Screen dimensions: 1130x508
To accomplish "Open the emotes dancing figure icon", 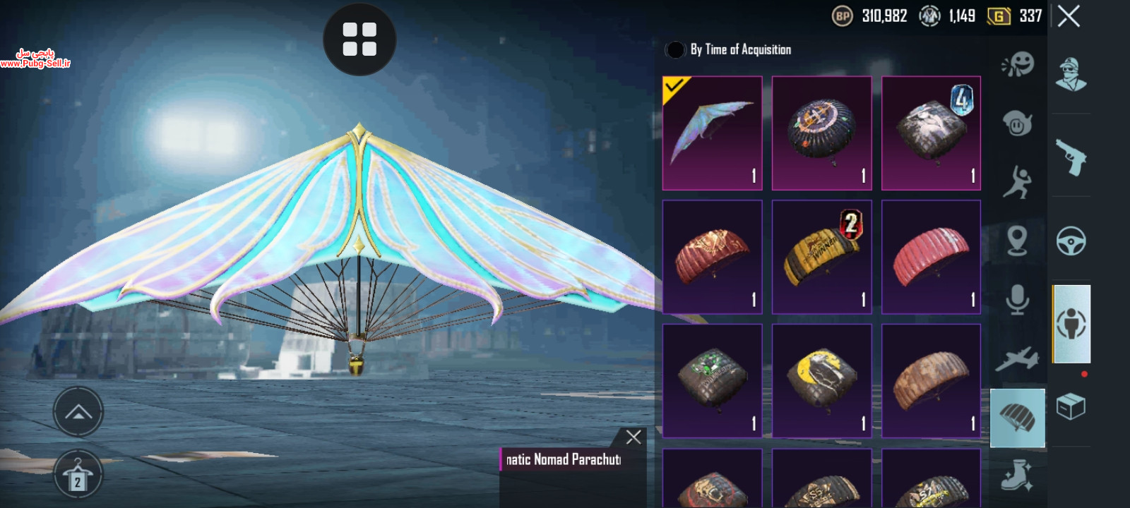I will (1017, 181).
